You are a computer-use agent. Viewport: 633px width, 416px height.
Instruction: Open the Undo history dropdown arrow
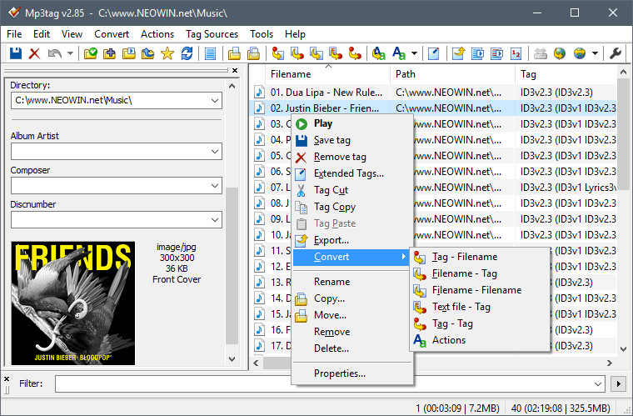pyautogui.click(x=70, y=53)
